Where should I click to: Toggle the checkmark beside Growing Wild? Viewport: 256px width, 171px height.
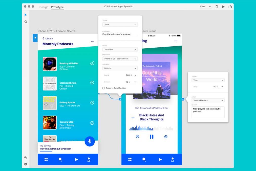coord(92,123)
